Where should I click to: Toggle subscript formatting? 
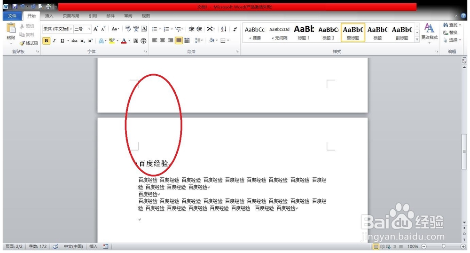[x=82, y=41]
